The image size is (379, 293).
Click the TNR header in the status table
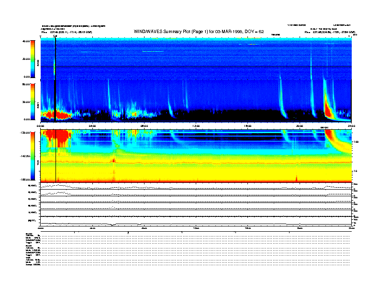click(28, 258)
